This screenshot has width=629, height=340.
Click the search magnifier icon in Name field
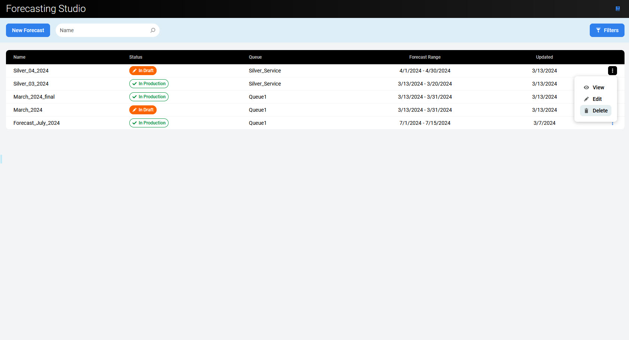click(x=153, y=30)
